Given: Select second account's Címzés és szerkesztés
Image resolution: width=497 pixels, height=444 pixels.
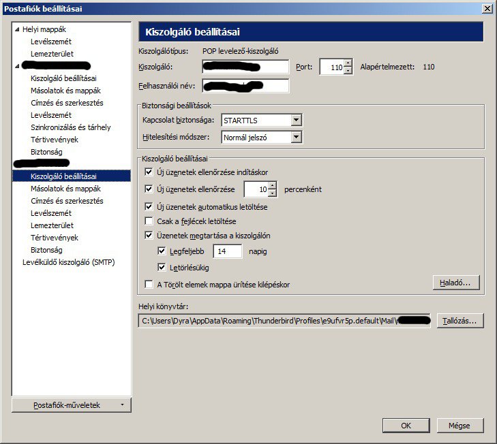Looking at the screenshot, I should coord(67,201).
